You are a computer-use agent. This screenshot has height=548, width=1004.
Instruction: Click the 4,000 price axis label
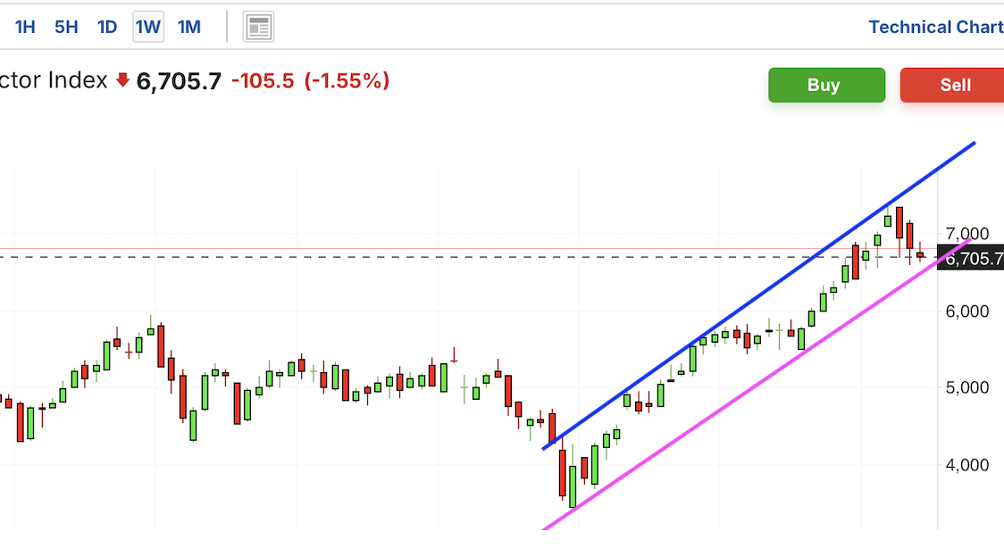(x=966, y=465)
